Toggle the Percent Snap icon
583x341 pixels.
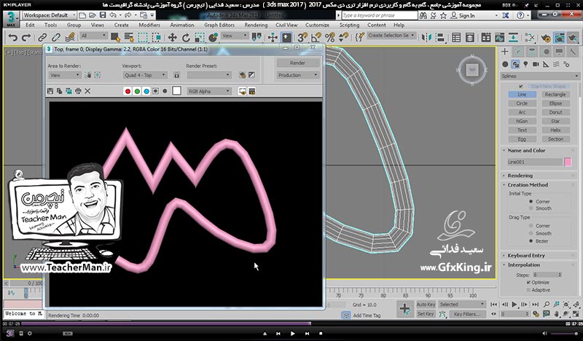point(330,37)
